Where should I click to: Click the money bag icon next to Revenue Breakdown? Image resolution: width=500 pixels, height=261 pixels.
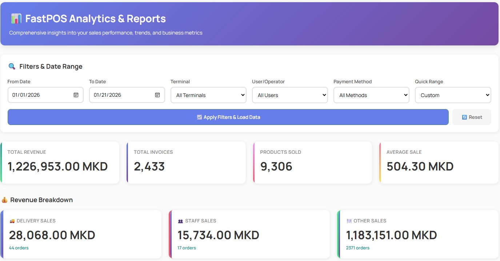coord(5,200)
